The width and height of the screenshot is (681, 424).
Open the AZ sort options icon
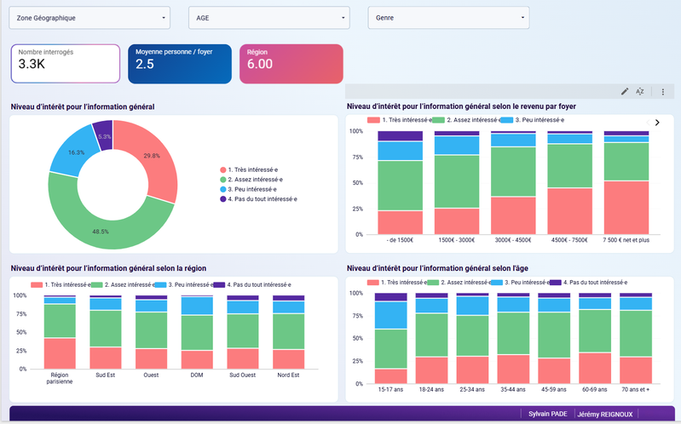point(640,91)
